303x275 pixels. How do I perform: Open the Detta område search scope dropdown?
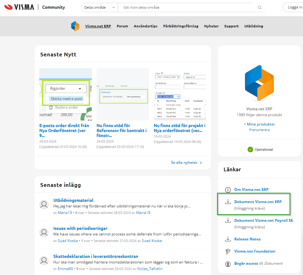pyautogui.click(x=100, y=7)
